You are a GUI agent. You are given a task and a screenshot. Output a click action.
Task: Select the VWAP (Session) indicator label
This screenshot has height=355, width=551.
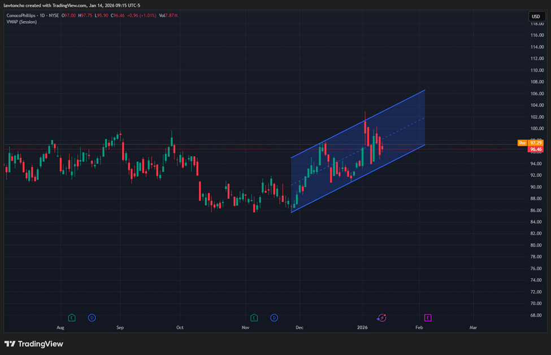tap(21, 22)
